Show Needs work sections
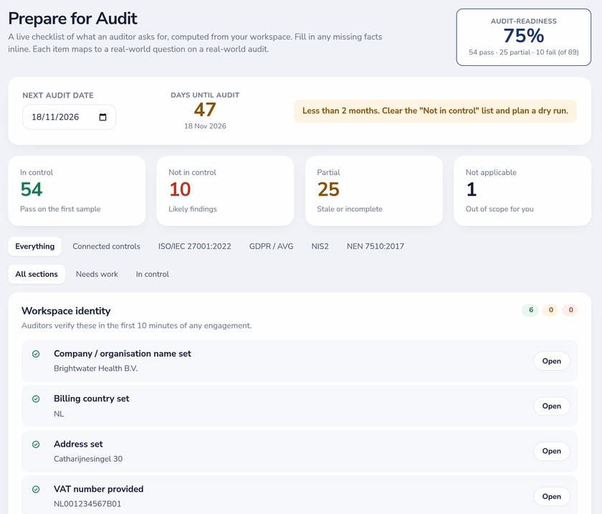This screenshot has width=602, height=514. 97,275
